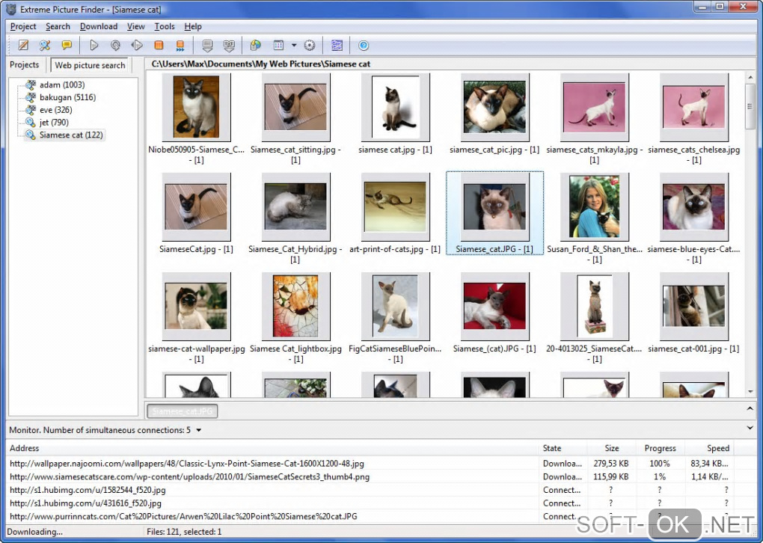Click the globe with clipboard toolbar icon
The width and height of the screenshot is (763, 543).
click(256, 45)
